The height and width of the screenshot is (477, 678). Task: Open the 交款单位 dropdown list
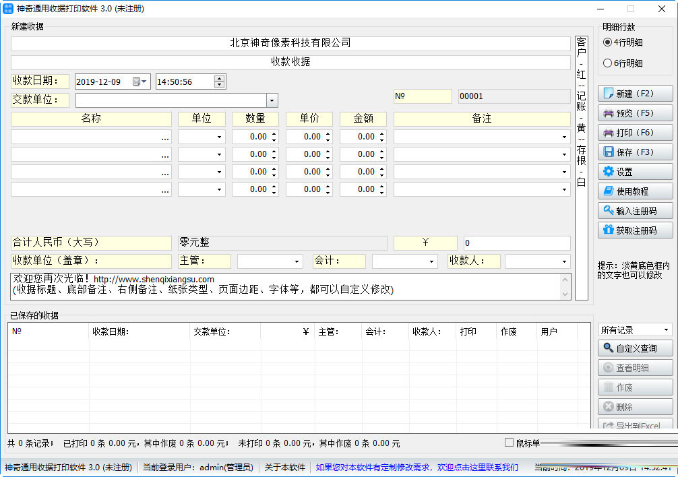pyautogui.click(x=272, y=100)
